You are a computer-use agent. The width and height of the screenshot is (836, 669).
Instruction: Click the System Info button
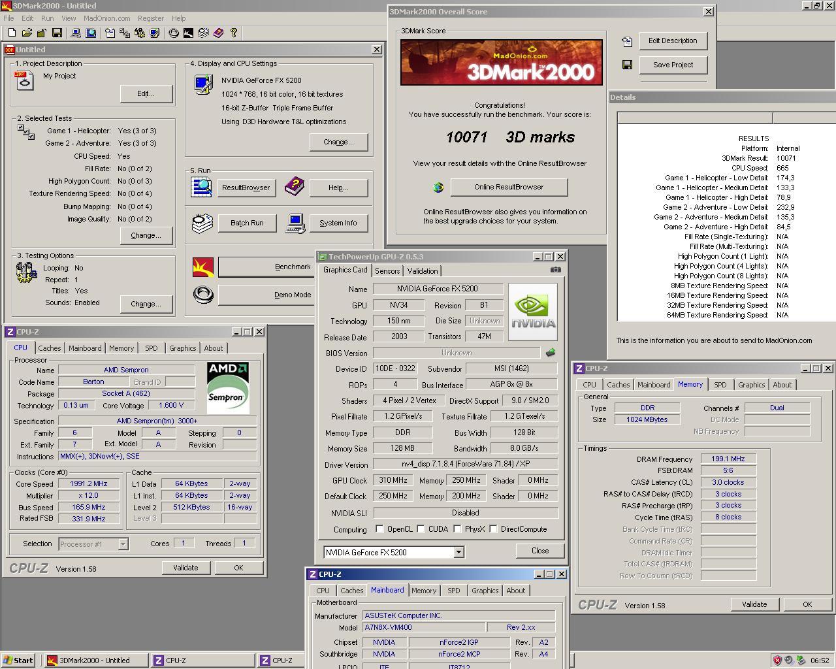[338, 223]
